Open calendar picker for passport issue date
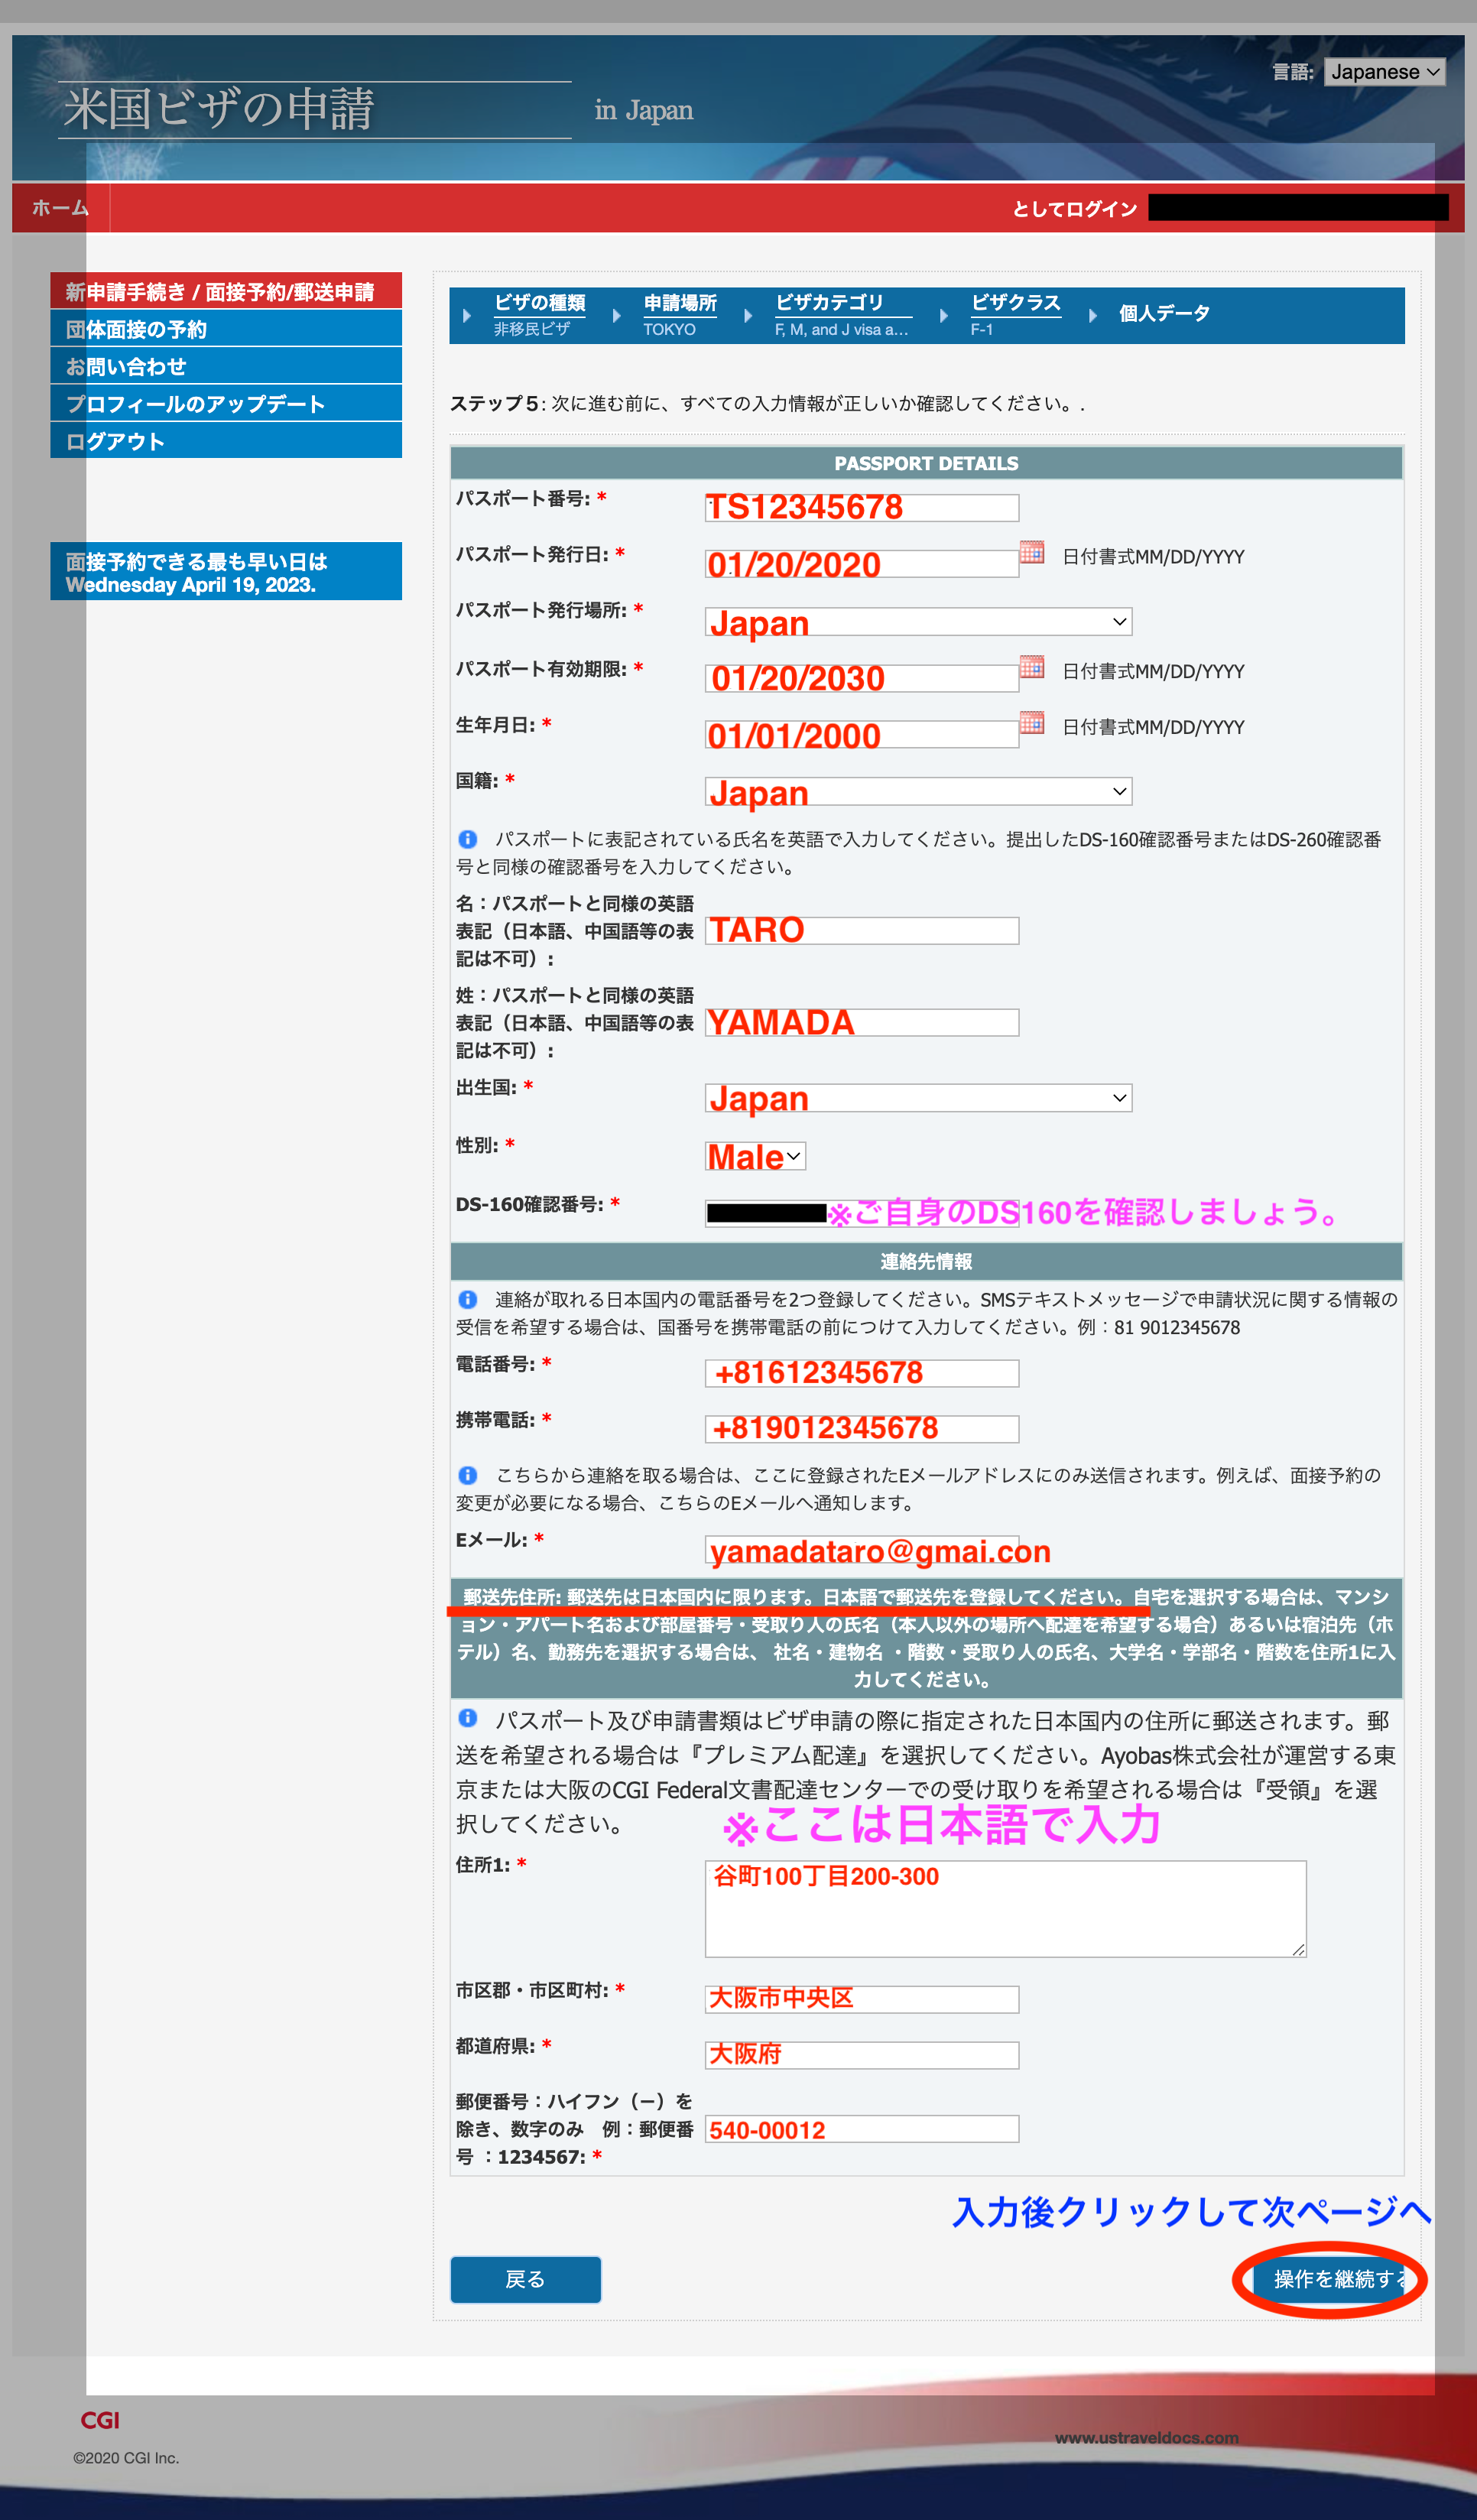Image resolution: width=1477 pixels, height=2520 pixels. (x=1032, y=552)
